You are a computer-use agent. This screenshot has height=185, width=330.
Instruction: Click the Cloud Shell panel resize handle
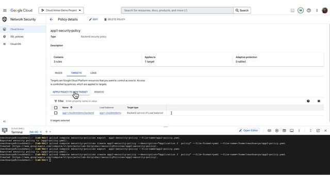[166, 127]
